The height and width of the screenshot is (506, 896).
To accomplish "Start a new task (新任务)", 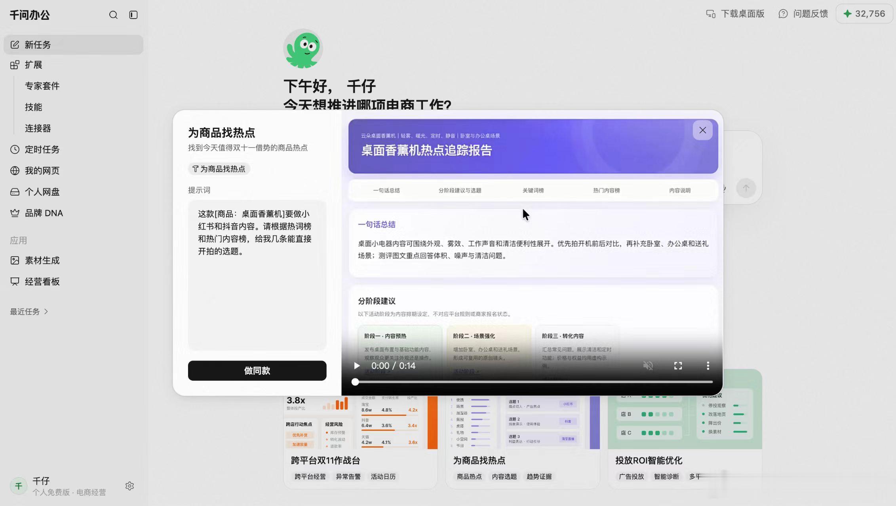I will tap(73, 45).
